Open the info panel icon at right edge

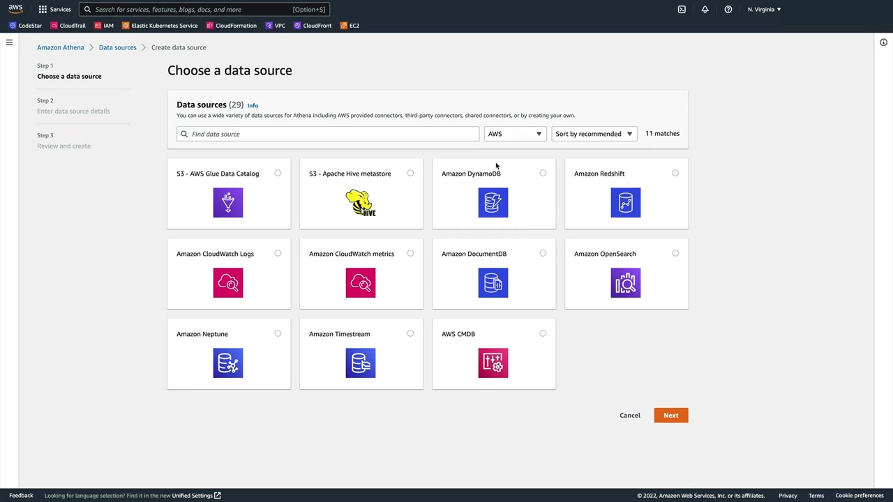(x=883, y=43)
